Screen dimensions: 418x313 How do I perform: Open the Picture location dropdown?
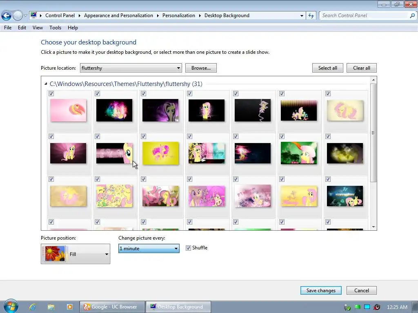click(131, 68)
